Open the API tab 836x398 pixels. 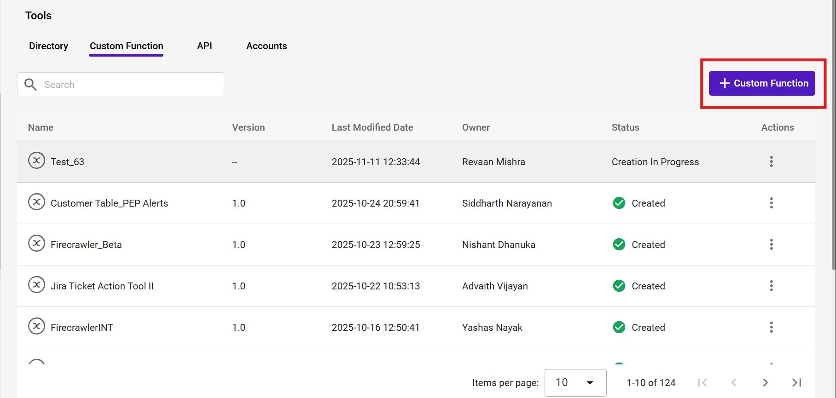click(x=204, y=46)
